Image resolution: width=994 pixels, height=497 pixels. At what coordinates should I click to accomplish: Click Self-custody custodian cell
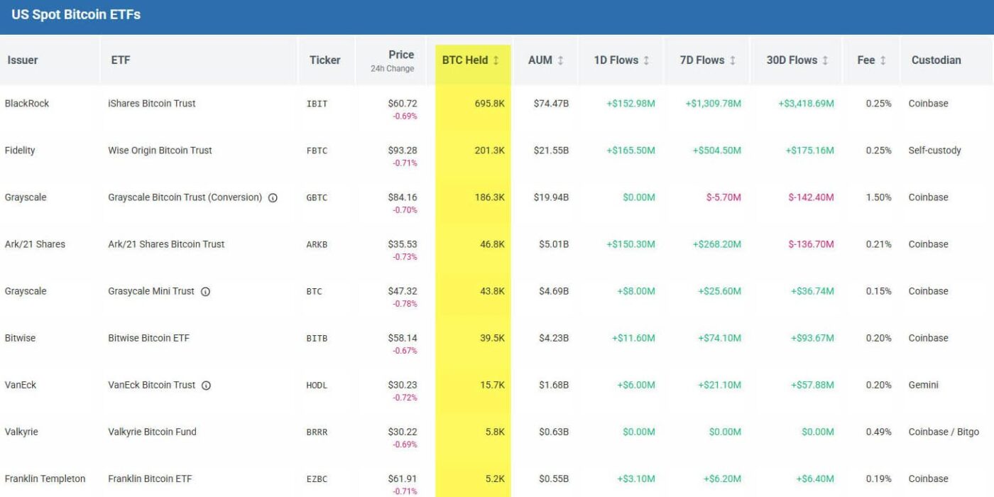[935, 151]
